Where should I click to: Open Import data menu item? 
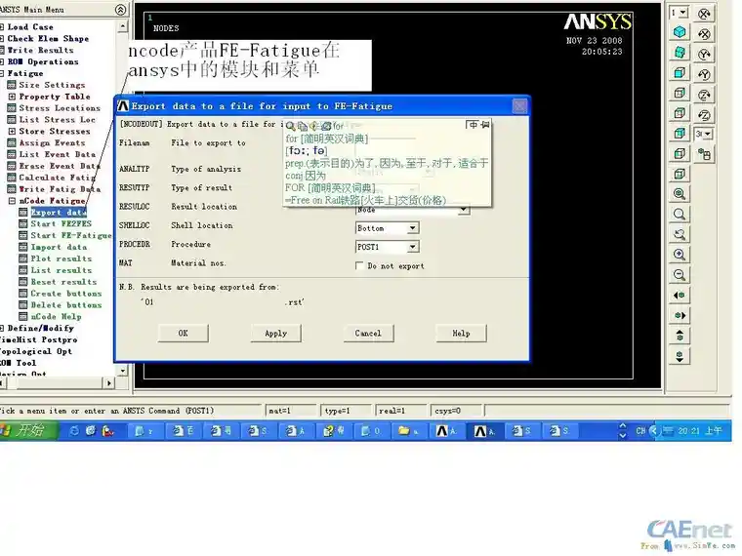pos(59,247)
